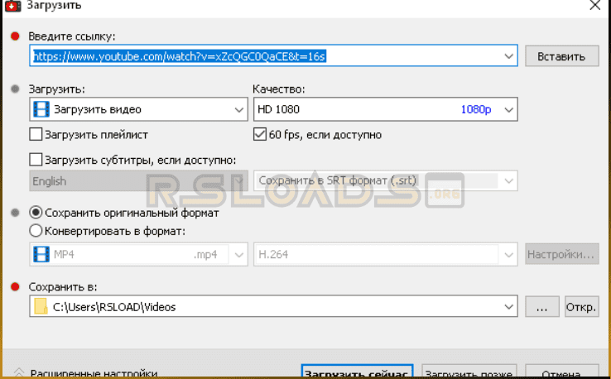Open the Качество HD 1080 dropdown
611x379 pixels.
click(x=385, y=109)
